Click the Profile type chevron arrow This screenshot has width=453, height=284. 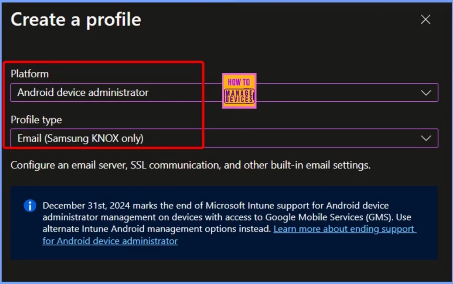(x=426, y=138)
